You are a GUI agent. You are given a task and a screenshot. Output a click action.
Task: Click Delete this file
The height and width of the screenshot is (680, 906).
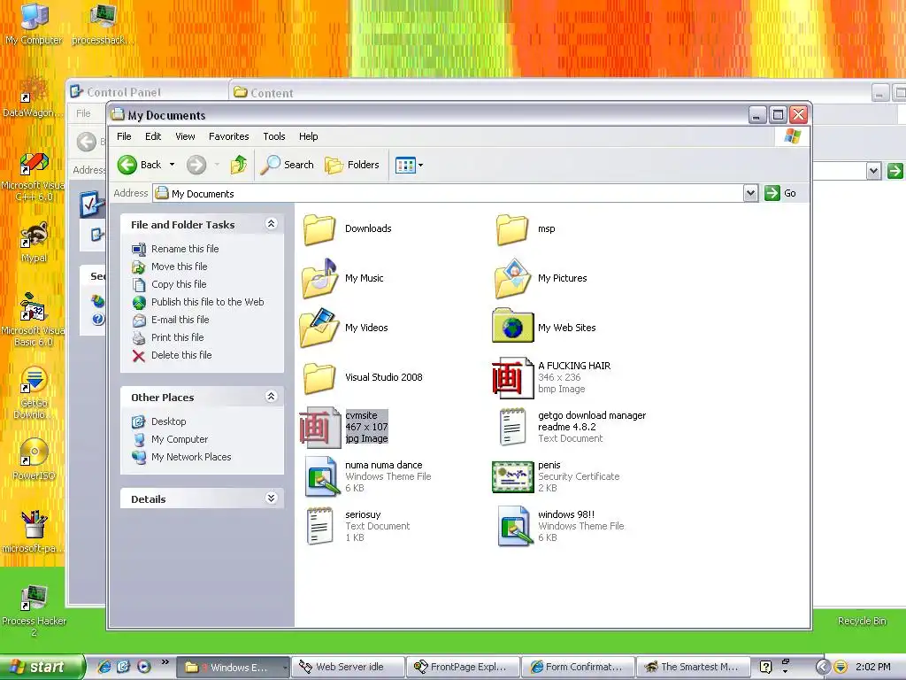[x=172, y=355]
